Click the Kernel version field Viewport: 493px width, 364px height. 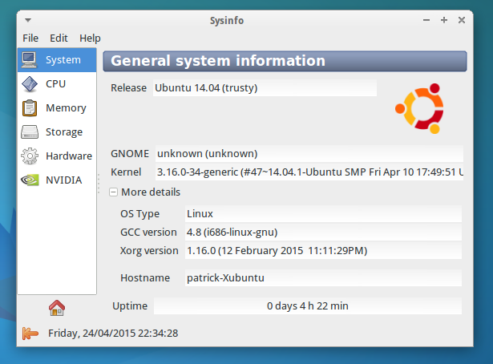(x=309, y=172)
